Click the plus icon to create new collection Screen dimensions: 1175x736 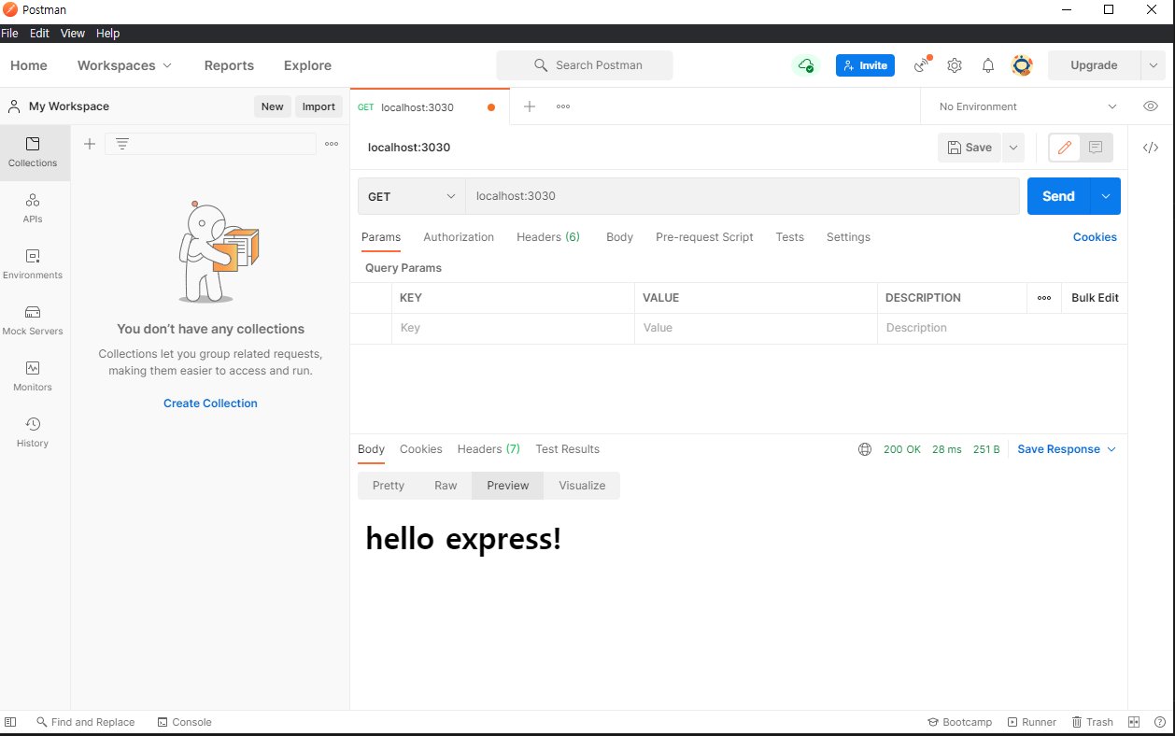click(x=90, y=144)
